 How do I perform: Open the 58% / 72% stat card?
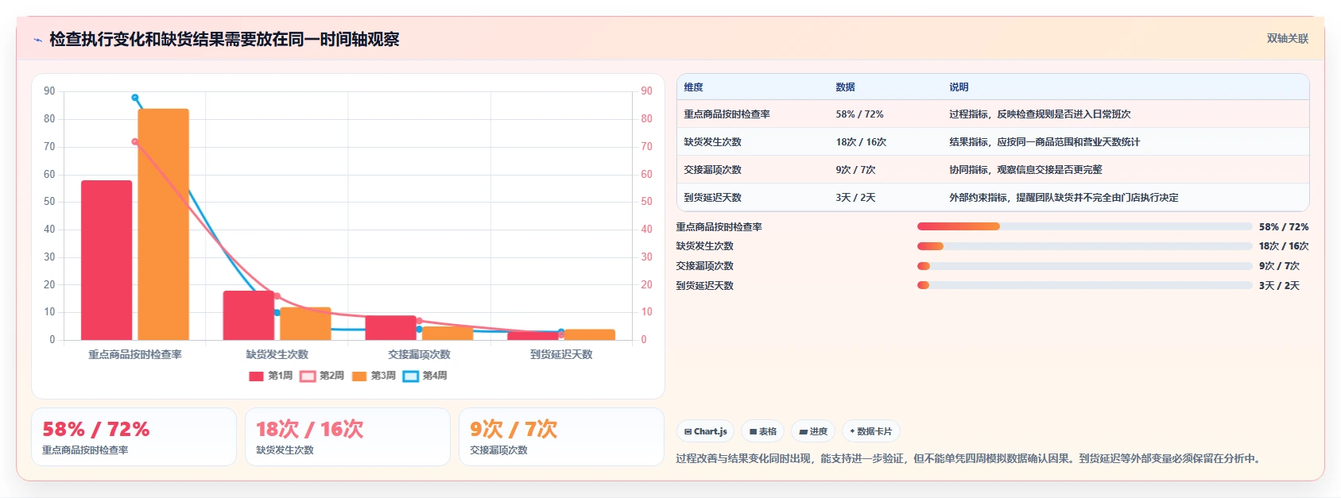pyautogui.click(x=134, y=437)
